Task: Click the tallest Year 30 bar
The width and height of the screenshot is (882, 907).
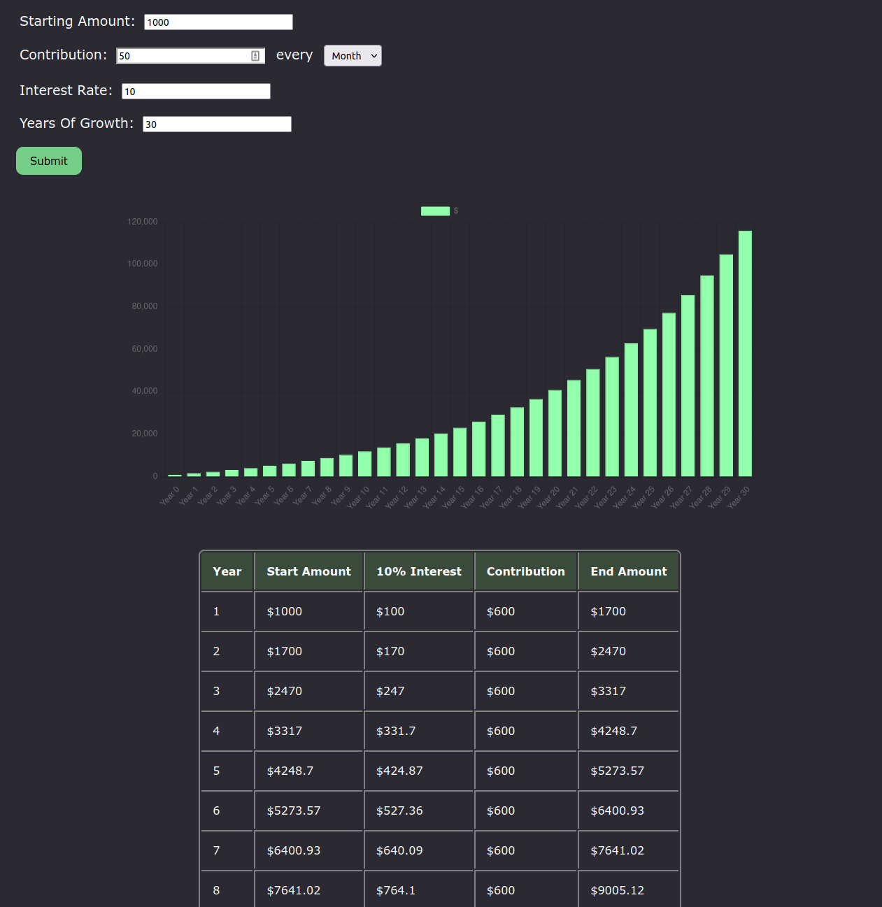Action: coord(744,350)
